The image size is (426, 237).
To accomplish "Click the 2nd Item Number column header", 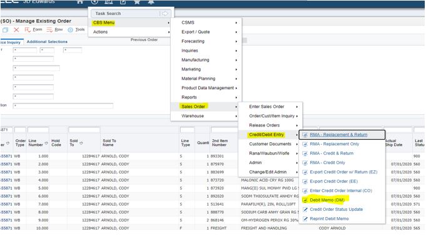I will [220, 143].
